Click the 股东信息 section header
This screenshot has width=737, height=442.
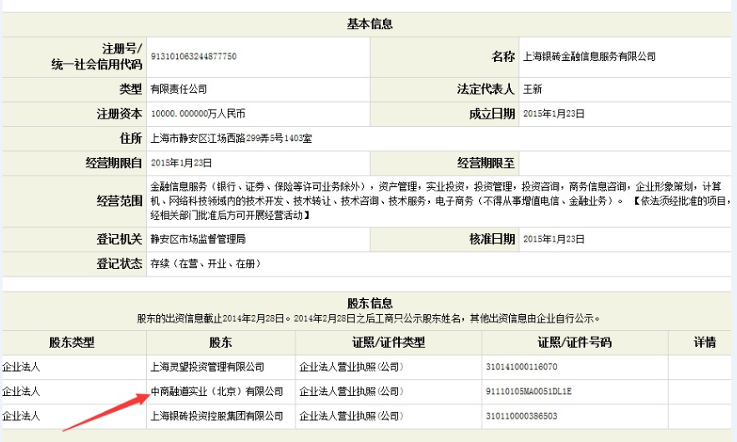pos(370,303)
